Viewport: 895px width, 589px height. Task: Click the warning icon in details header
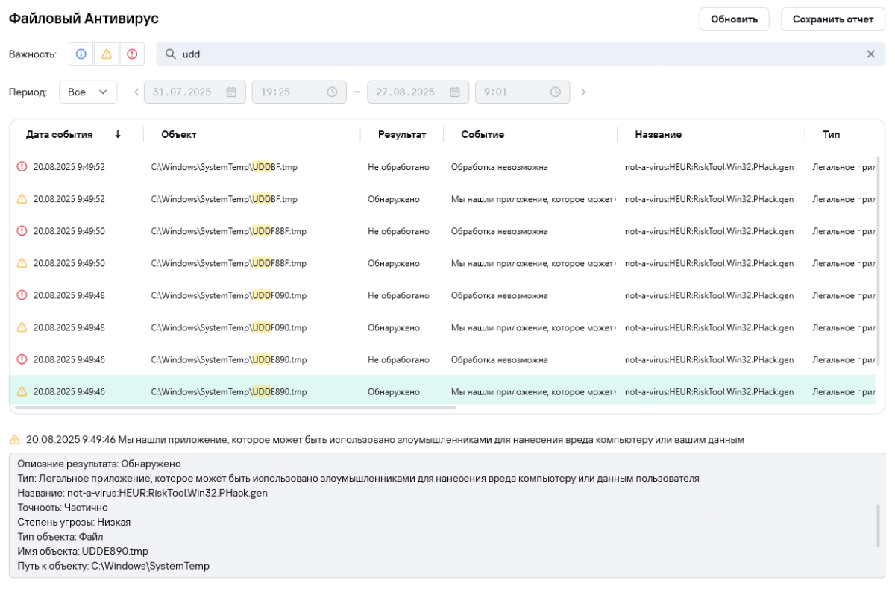tap(14, 440)
